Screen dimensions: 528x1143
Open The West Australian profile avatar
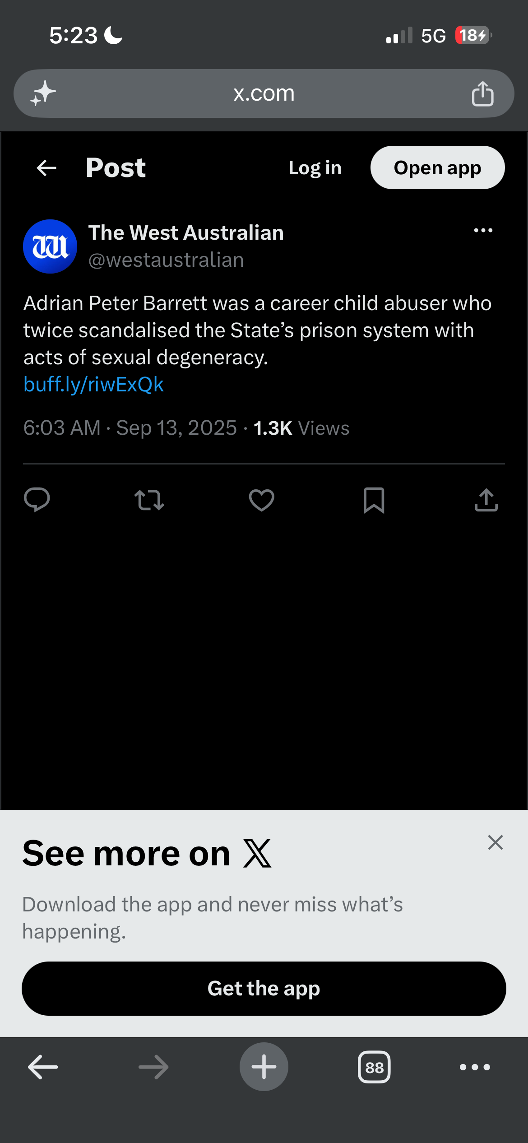50,246
